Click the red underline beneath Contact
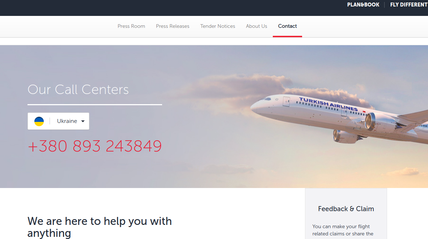The image size is (428, 239). pyautogui.click(x=287, y=36)
